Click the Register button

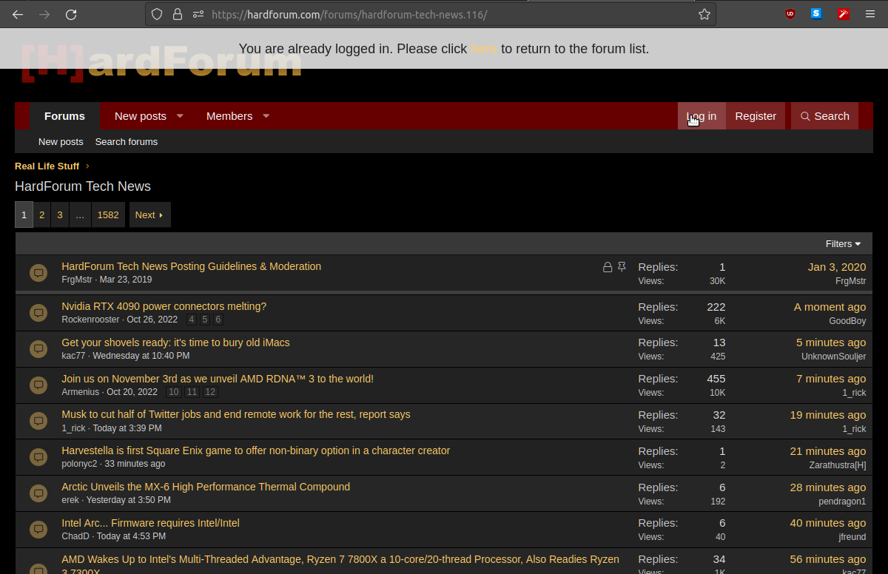point(756,116)
